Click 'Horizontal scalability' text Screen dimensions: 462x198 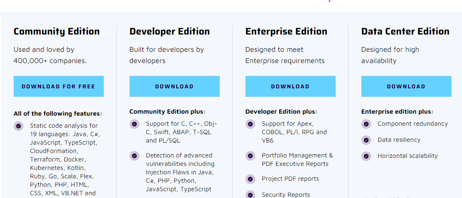408,156
